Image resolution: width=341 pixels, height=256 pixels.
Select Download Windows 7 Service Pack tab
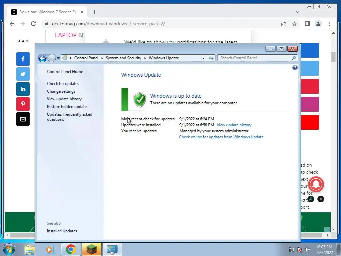[47, 12]
